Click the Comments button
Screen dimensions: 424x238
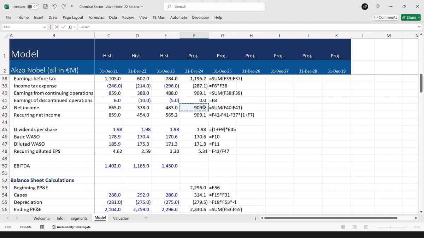(x=386, y=17)
